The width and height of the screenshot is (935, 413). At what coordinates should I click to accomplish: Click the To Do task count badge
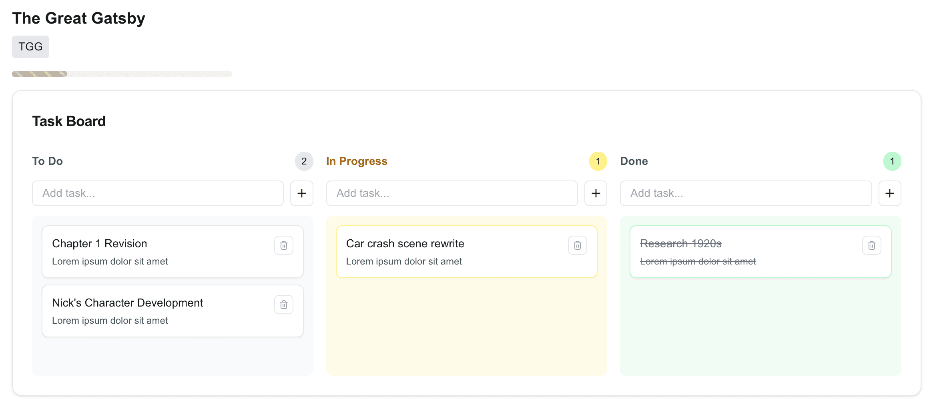304,161
